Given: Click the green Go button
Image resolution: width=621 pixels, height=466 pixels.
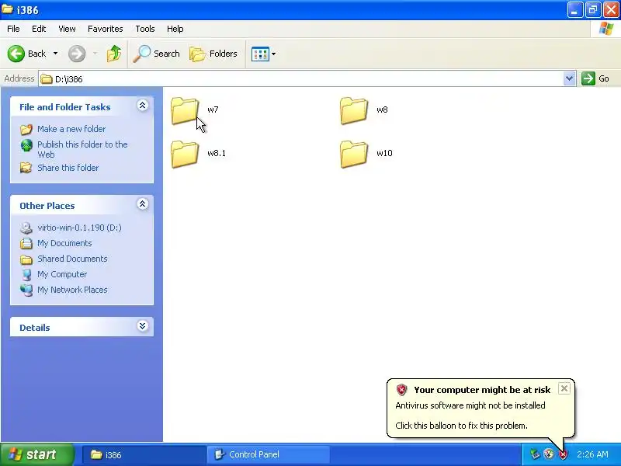Looking at the screenshot, I should (x=595, y=78).
